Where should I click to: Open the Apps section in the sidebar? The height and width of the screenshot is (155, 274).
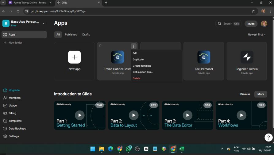pos(24,35)
